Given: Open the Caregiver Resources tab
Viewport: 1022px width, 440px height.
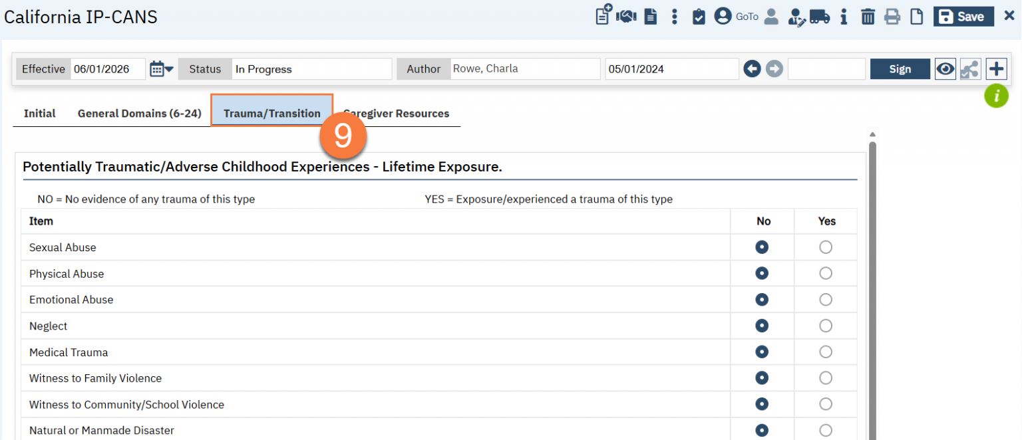Looking at the screenshot, I should pyautogui.click(x=397, y=113).
